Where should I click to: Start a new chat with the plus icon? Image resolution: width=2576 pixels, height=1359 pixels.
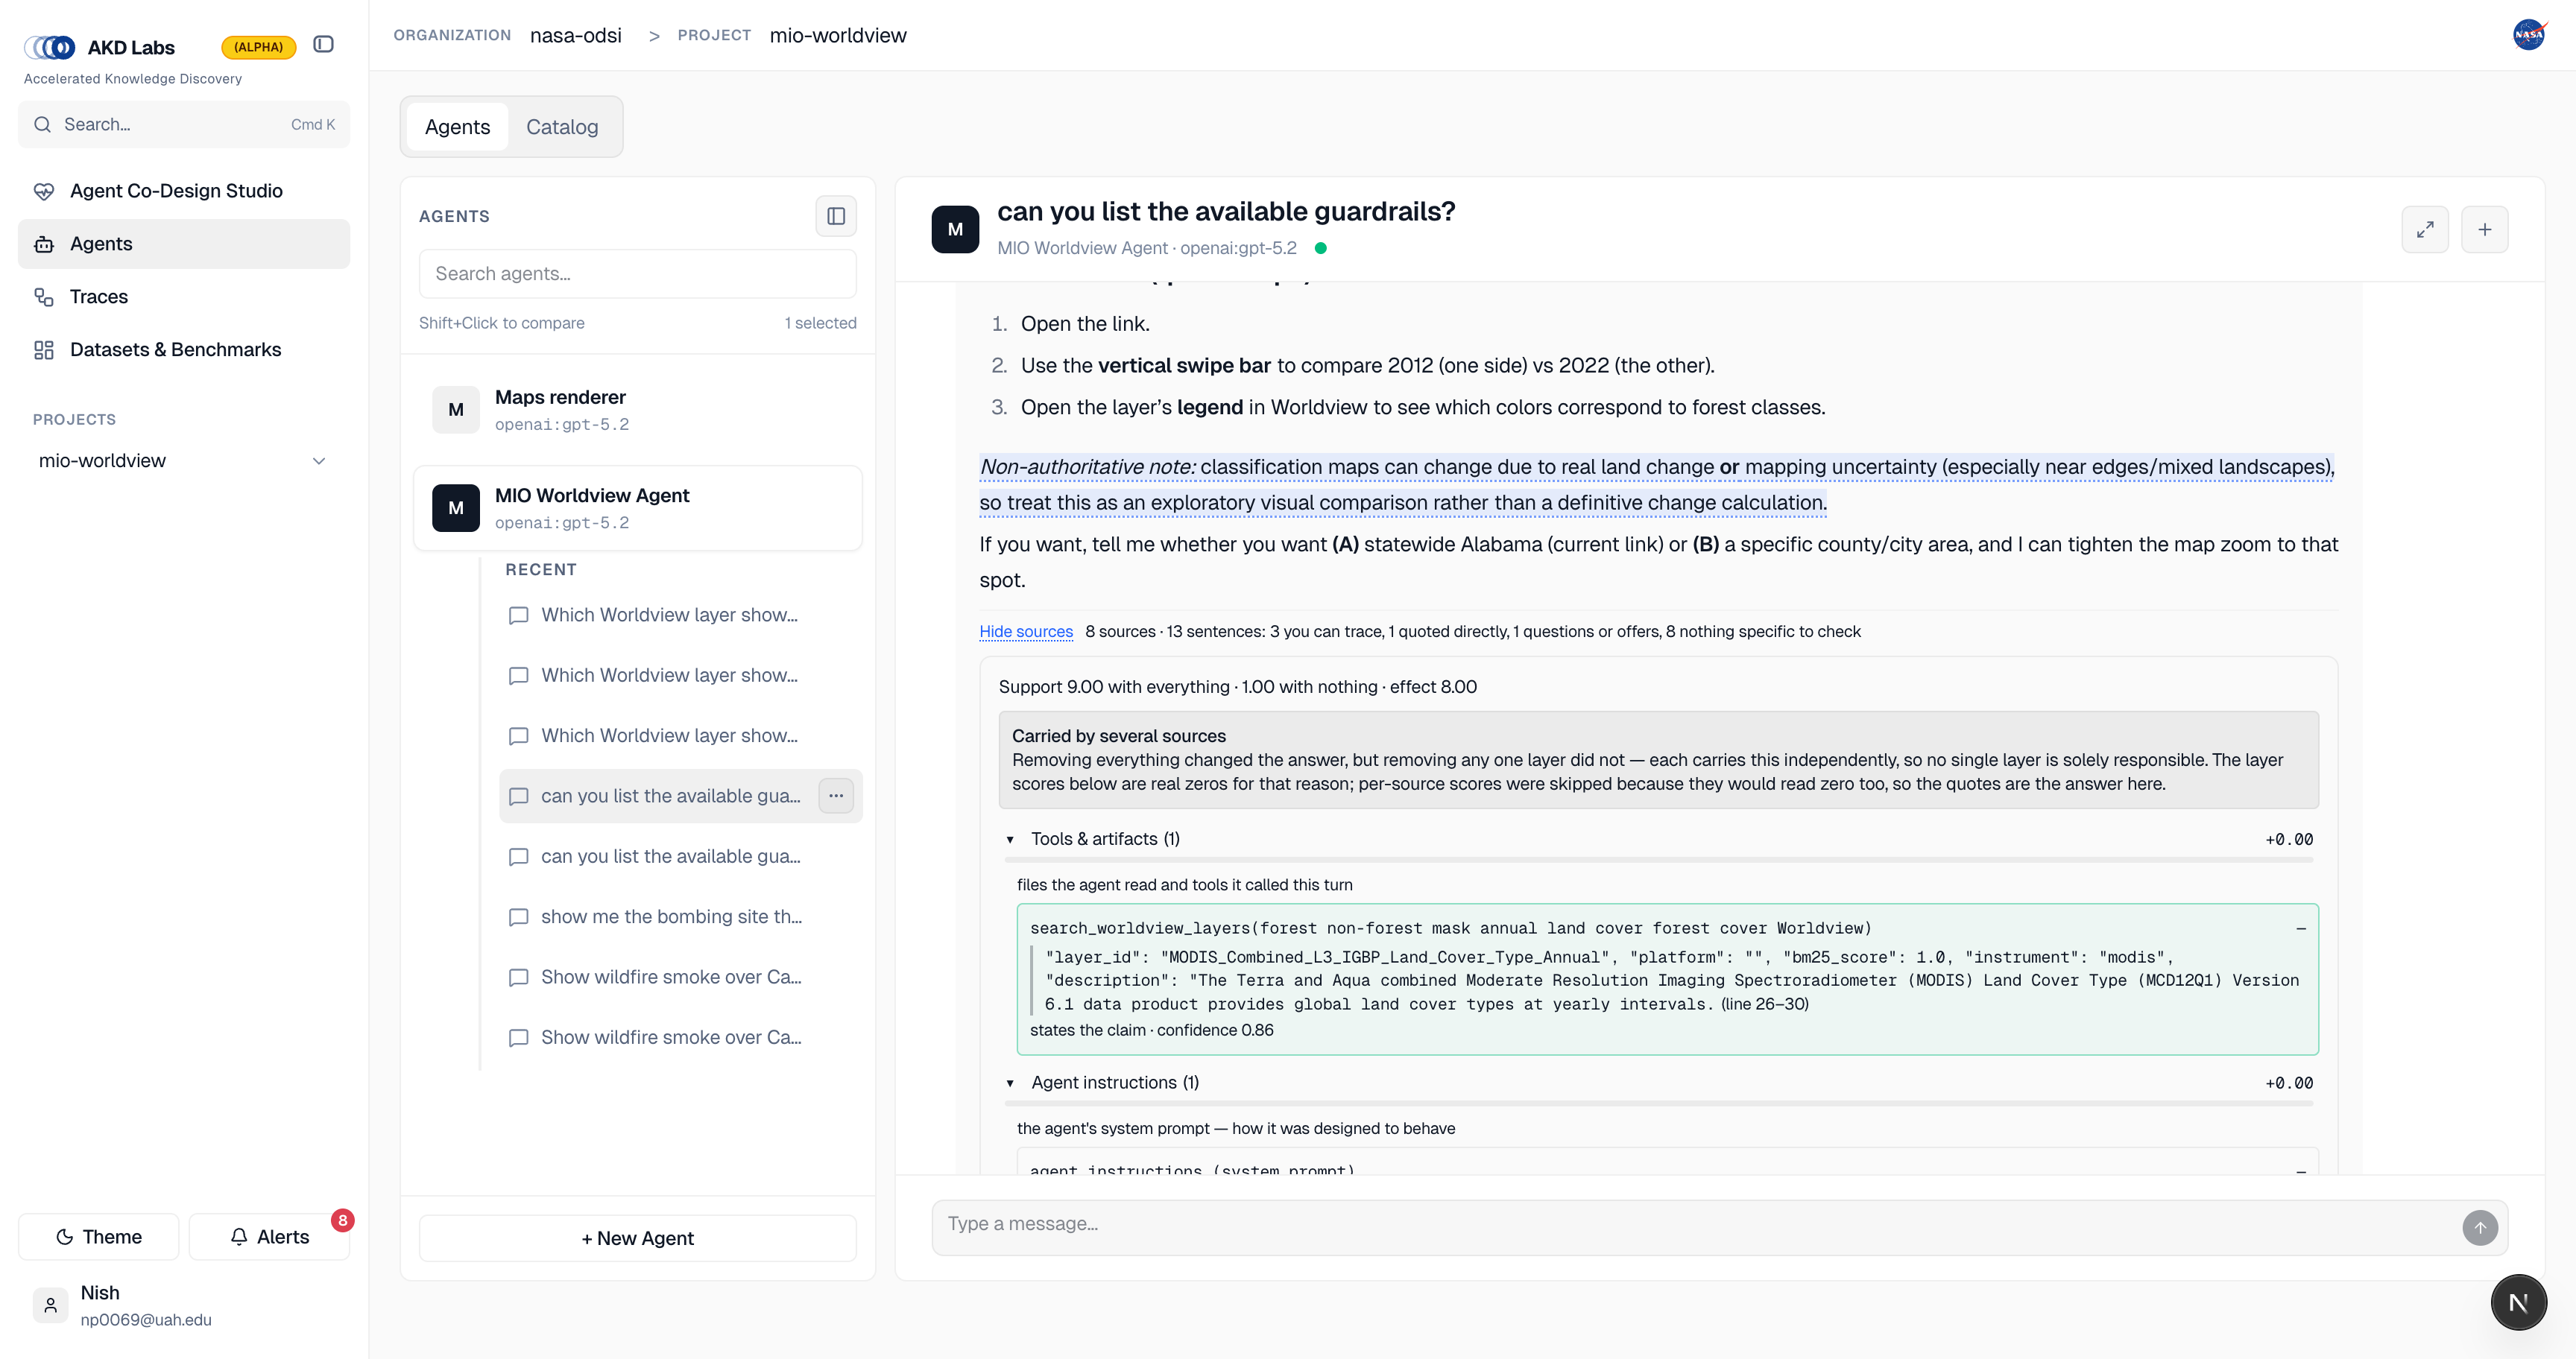click(x=2485, y=229)
